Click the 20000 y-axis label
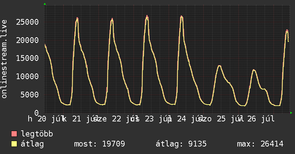295x154 pixels. (x=27, y=40)
